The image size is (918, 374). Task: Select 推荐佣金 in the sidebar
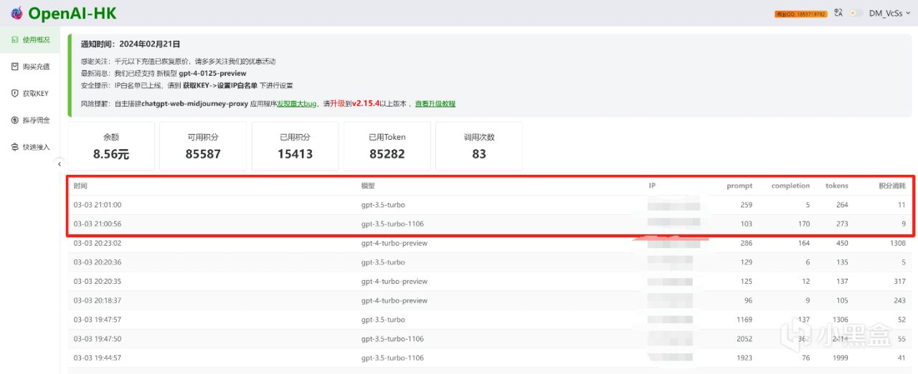[30, 120]
